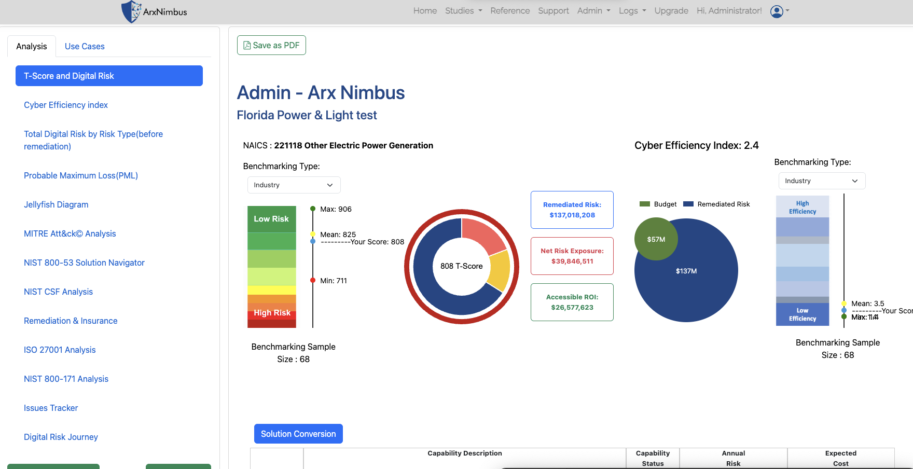Screen dimensions: 913x469
Task: Open the Studies dropdown menu
Action: [x=463, y=11]
